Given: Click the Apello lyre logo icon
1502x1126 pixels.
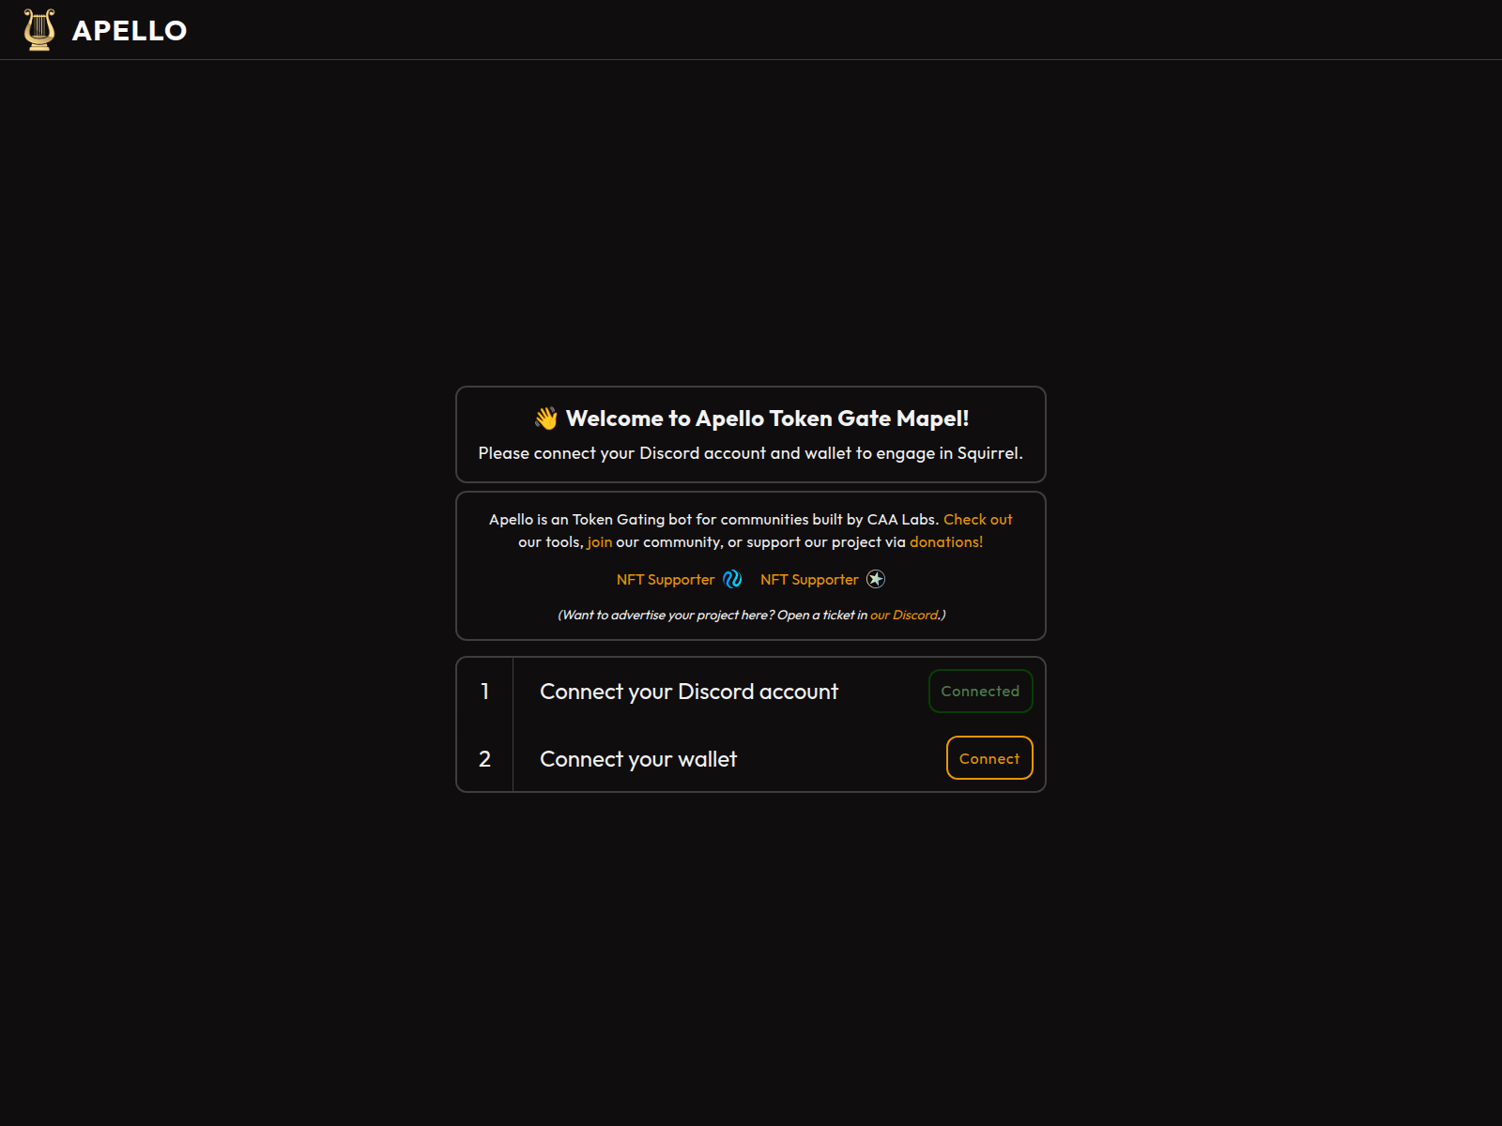Looking at the screenshot, I should pos(39,30).
